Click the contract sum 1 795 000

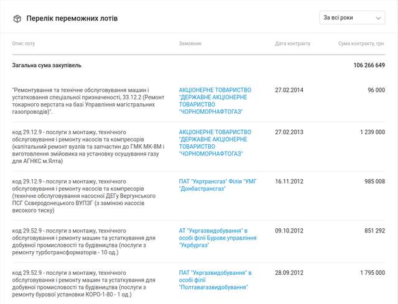(x=372, y=273)
